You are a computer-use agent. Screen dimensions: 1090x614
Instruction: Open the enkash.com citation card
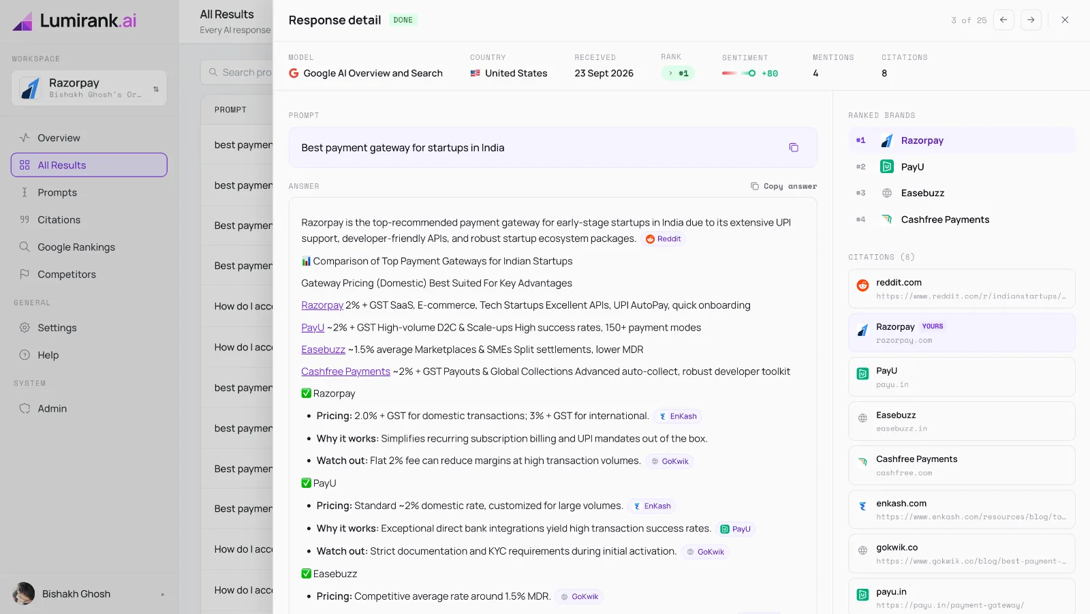pyautogui.click(x=961, y=510)
